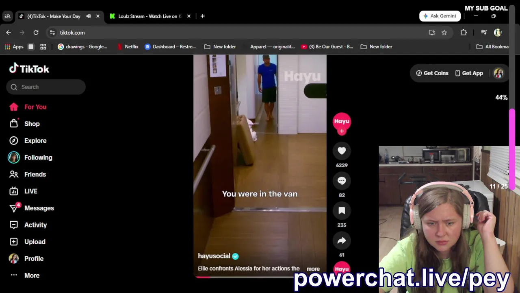The width and height of the screenshot is (520, 293).
Task: Open the Be Our Guest YouTube bookmark
Action: [x=327, y=47]
